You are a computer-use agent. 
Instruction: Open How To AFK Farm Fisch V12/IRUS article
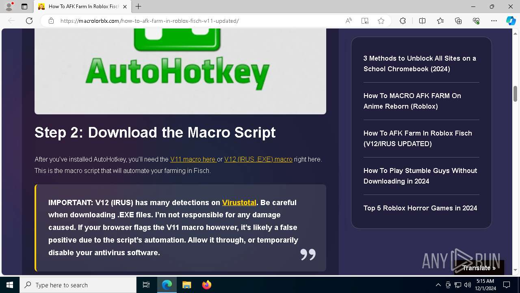tap(418, 138)
